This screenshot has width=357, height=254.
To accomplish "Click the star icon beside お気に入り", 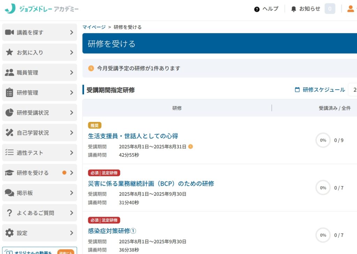I will pyautogui.click(x=9, y=52).
